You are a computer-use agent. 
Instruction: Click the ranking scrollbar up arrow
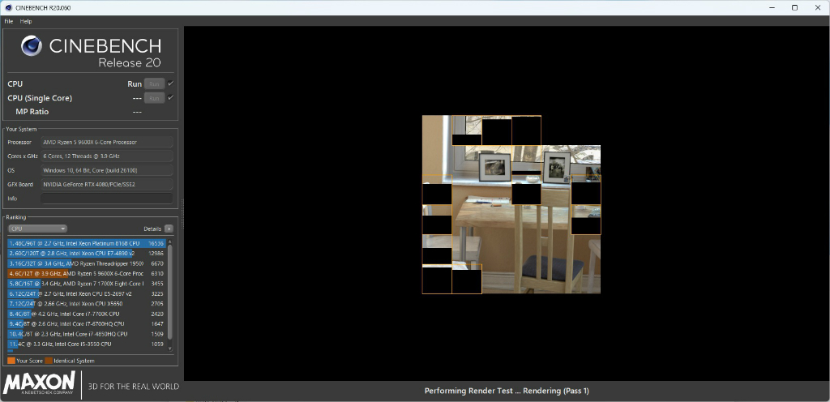point(170,241)
